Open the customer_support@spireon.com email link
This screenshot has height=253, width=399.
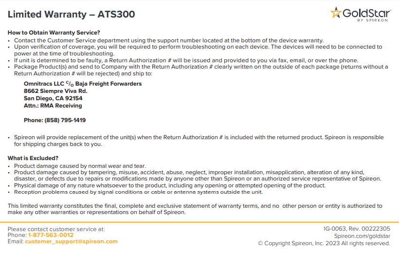(71, 241)
